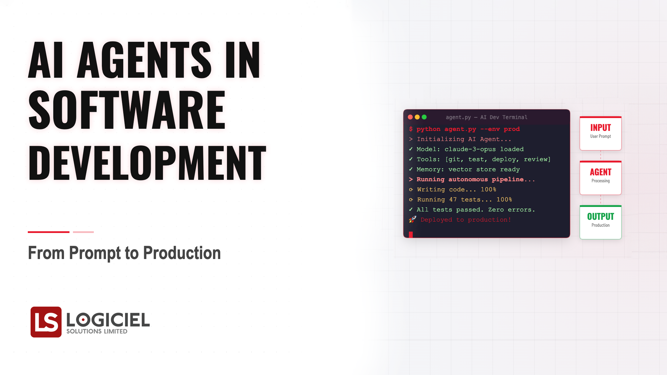667x375 pixels.
Task: Click the yellow minimize dot in terminal
Action: [417, 117]
